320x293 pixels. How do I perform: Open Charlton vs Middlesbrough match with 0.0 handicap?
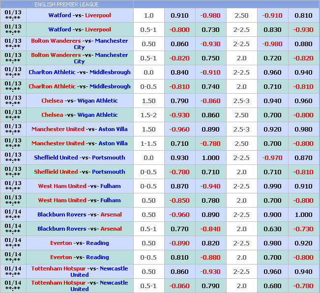80,72
